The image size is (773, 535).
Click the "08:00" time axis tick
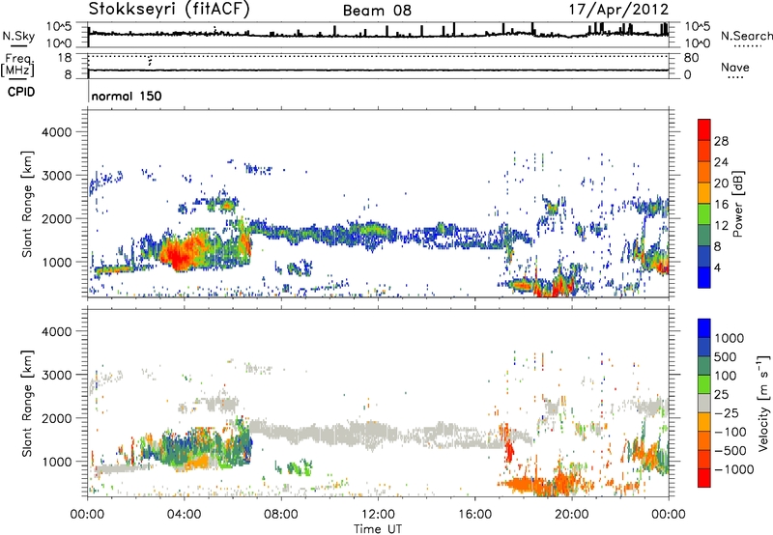(x=281, y=515)
